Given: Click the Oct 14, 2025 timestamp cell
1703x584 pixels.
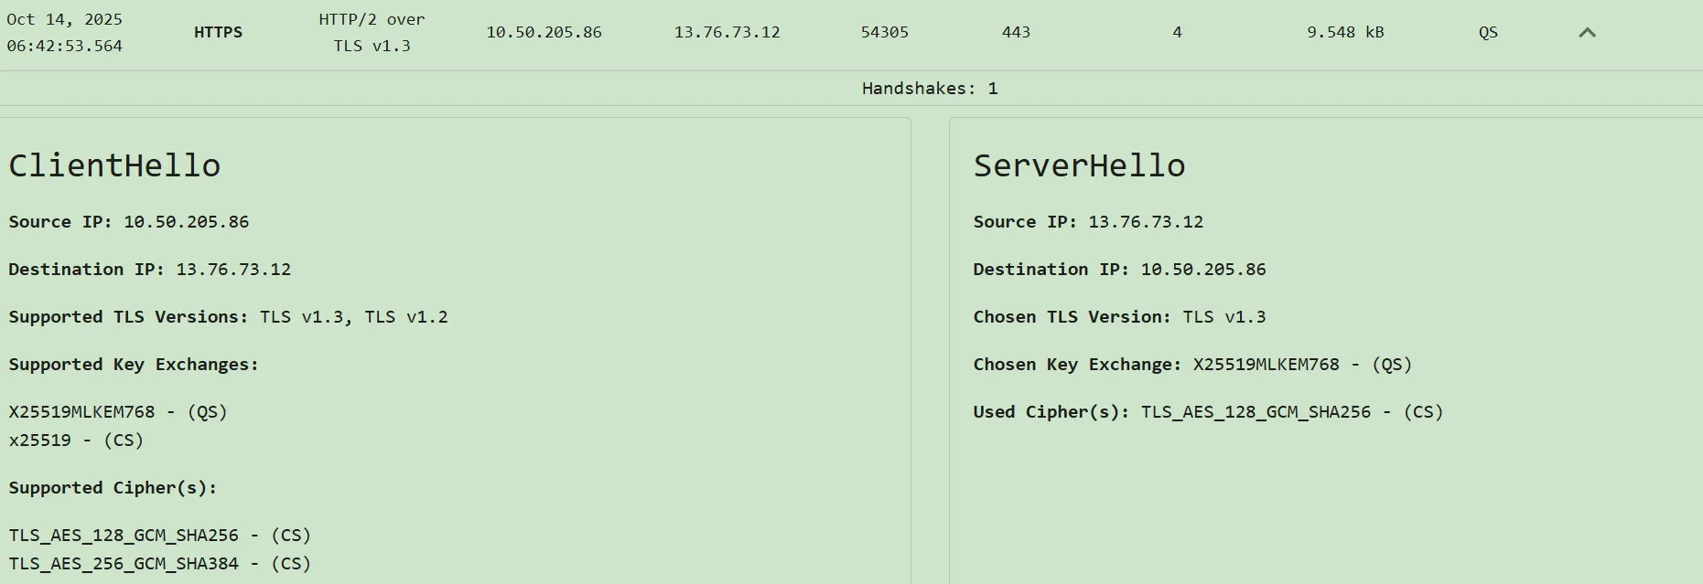Looking at the screenshot, I should tap(64, 32).
